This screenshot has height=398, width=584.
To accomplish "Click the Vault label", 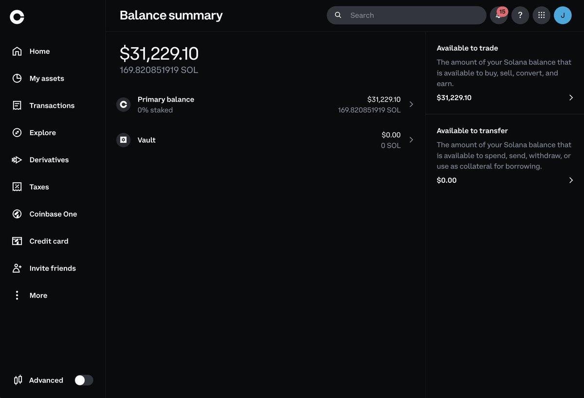I will 146,140.
